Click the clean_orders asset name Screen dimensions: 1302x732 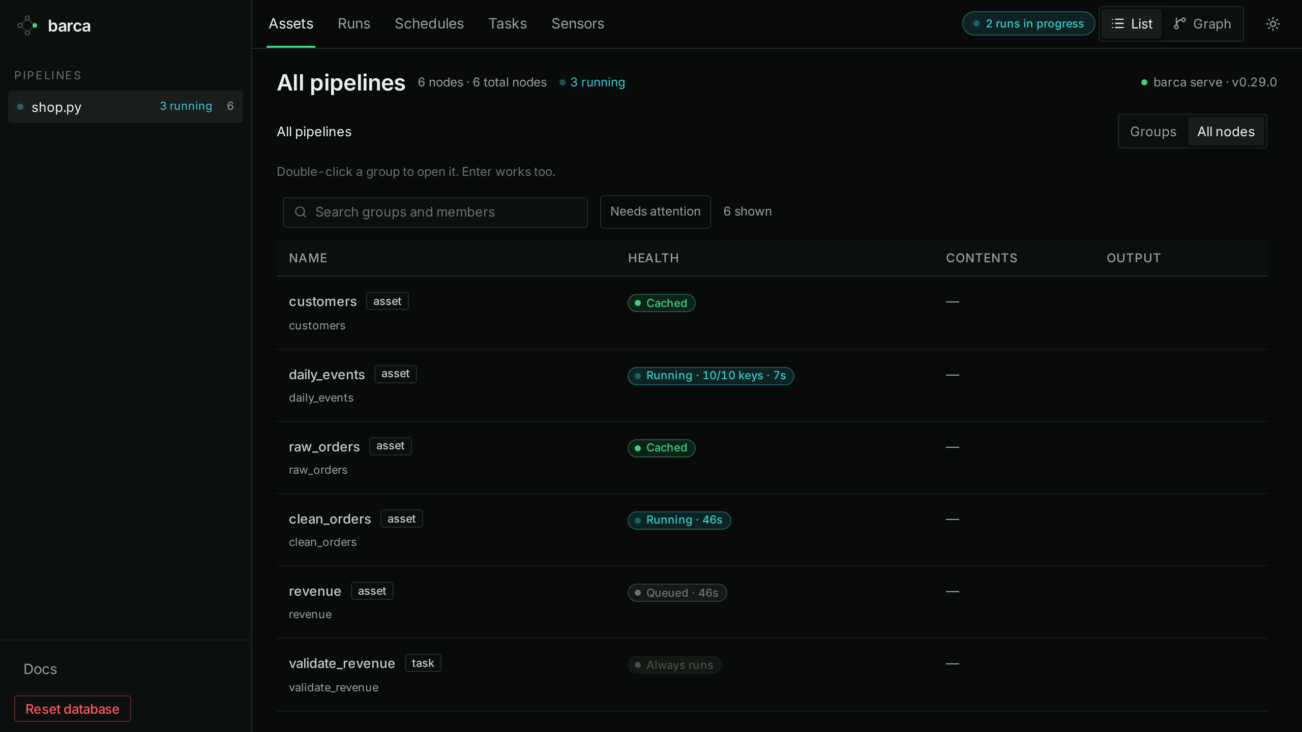[330, 519]
